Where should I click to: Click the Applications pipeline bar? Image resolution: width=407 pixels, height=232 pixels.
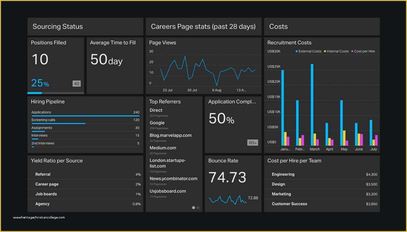tap(86, 116)
